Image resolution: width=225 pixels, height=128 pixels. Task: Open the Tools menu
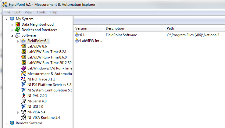point(41,12)
